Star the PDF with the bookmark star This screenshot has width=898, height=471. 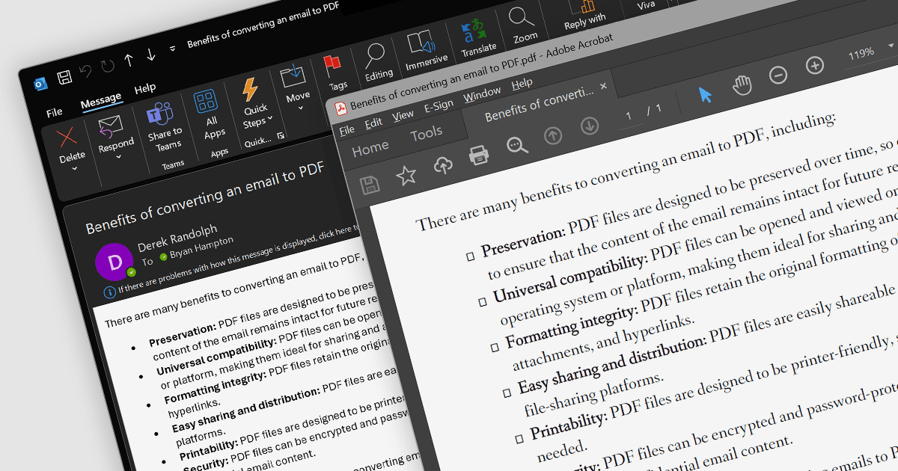(x=406, y=176)
